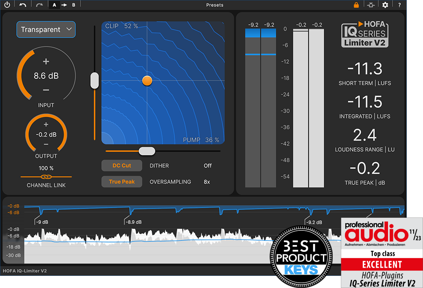423x288 pixels.
Task: Select the B preset state
Action: (73, 5)
